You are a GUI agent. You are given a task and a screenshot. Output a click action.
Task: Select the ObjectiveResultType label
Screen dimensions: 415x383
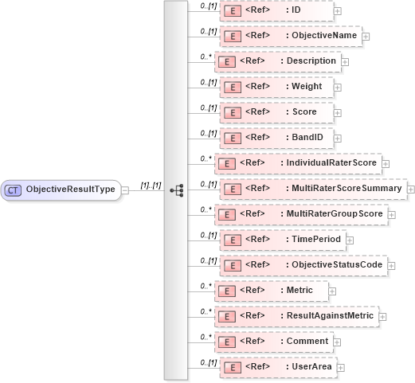[x=71, y=190]
